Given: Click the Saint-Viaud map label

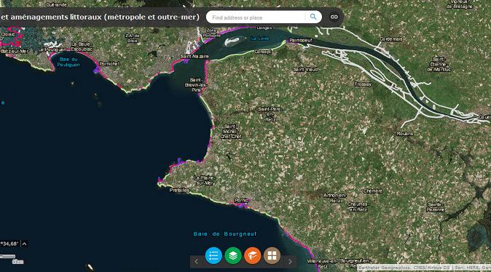Looking at the screenshot, I should tap(306, 69).
